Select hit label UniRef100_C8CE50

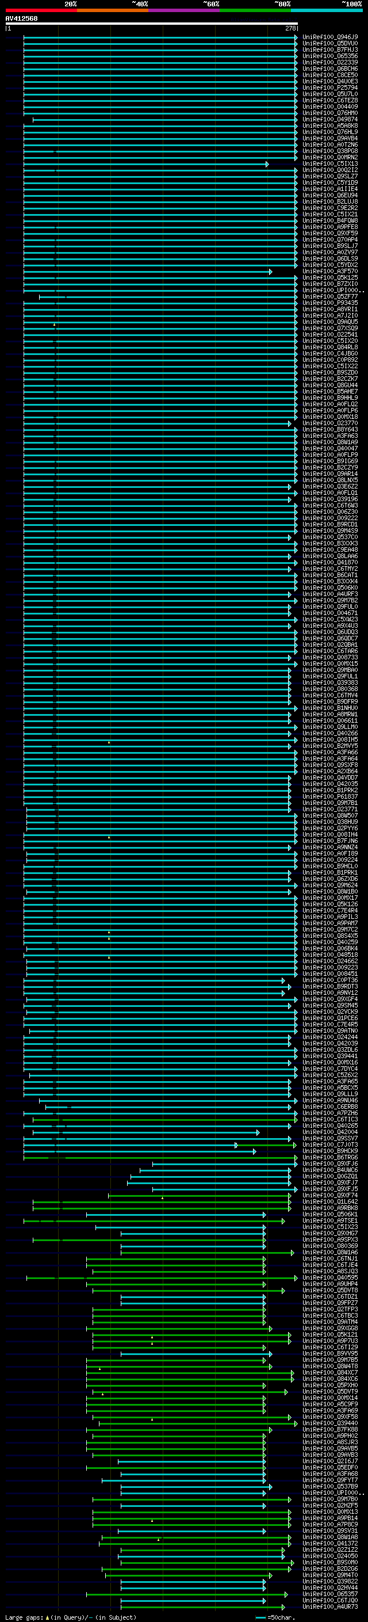point(330,75)
